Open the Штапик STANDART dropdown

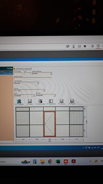(46, 95)
